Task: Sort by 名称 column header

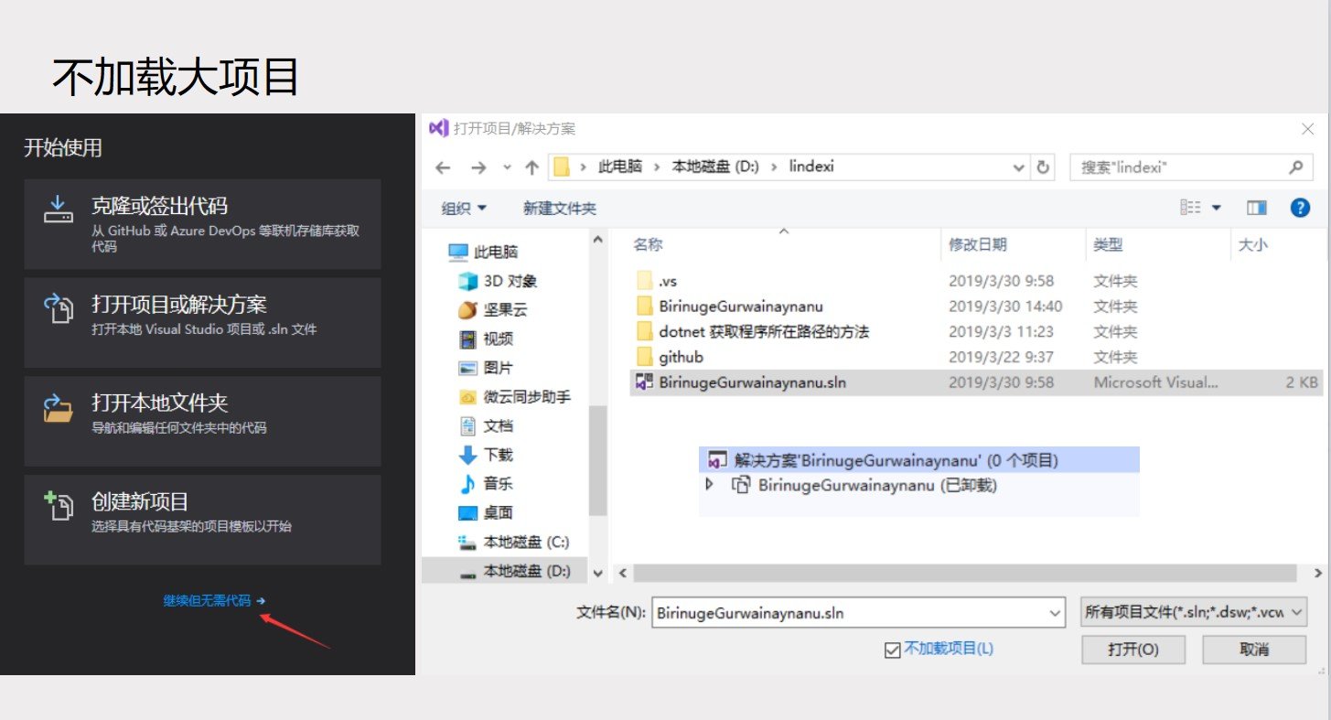Action: [x=649, y=244]
